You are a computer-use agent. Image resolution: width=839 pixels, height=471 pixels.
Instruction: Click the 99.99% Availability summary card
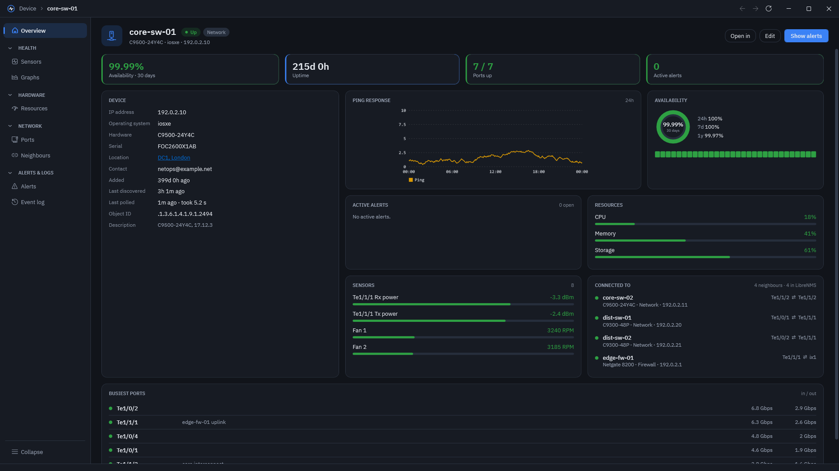(190, 69)
